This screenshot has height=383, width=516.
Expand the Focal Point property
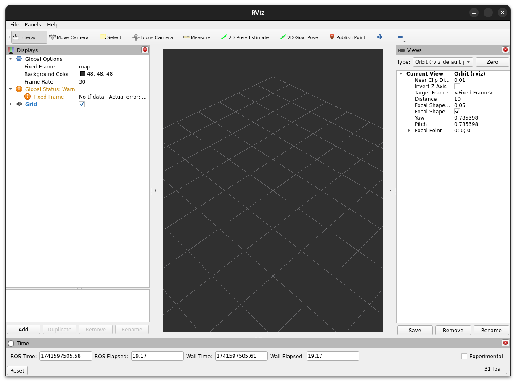(x=409, y=131)
